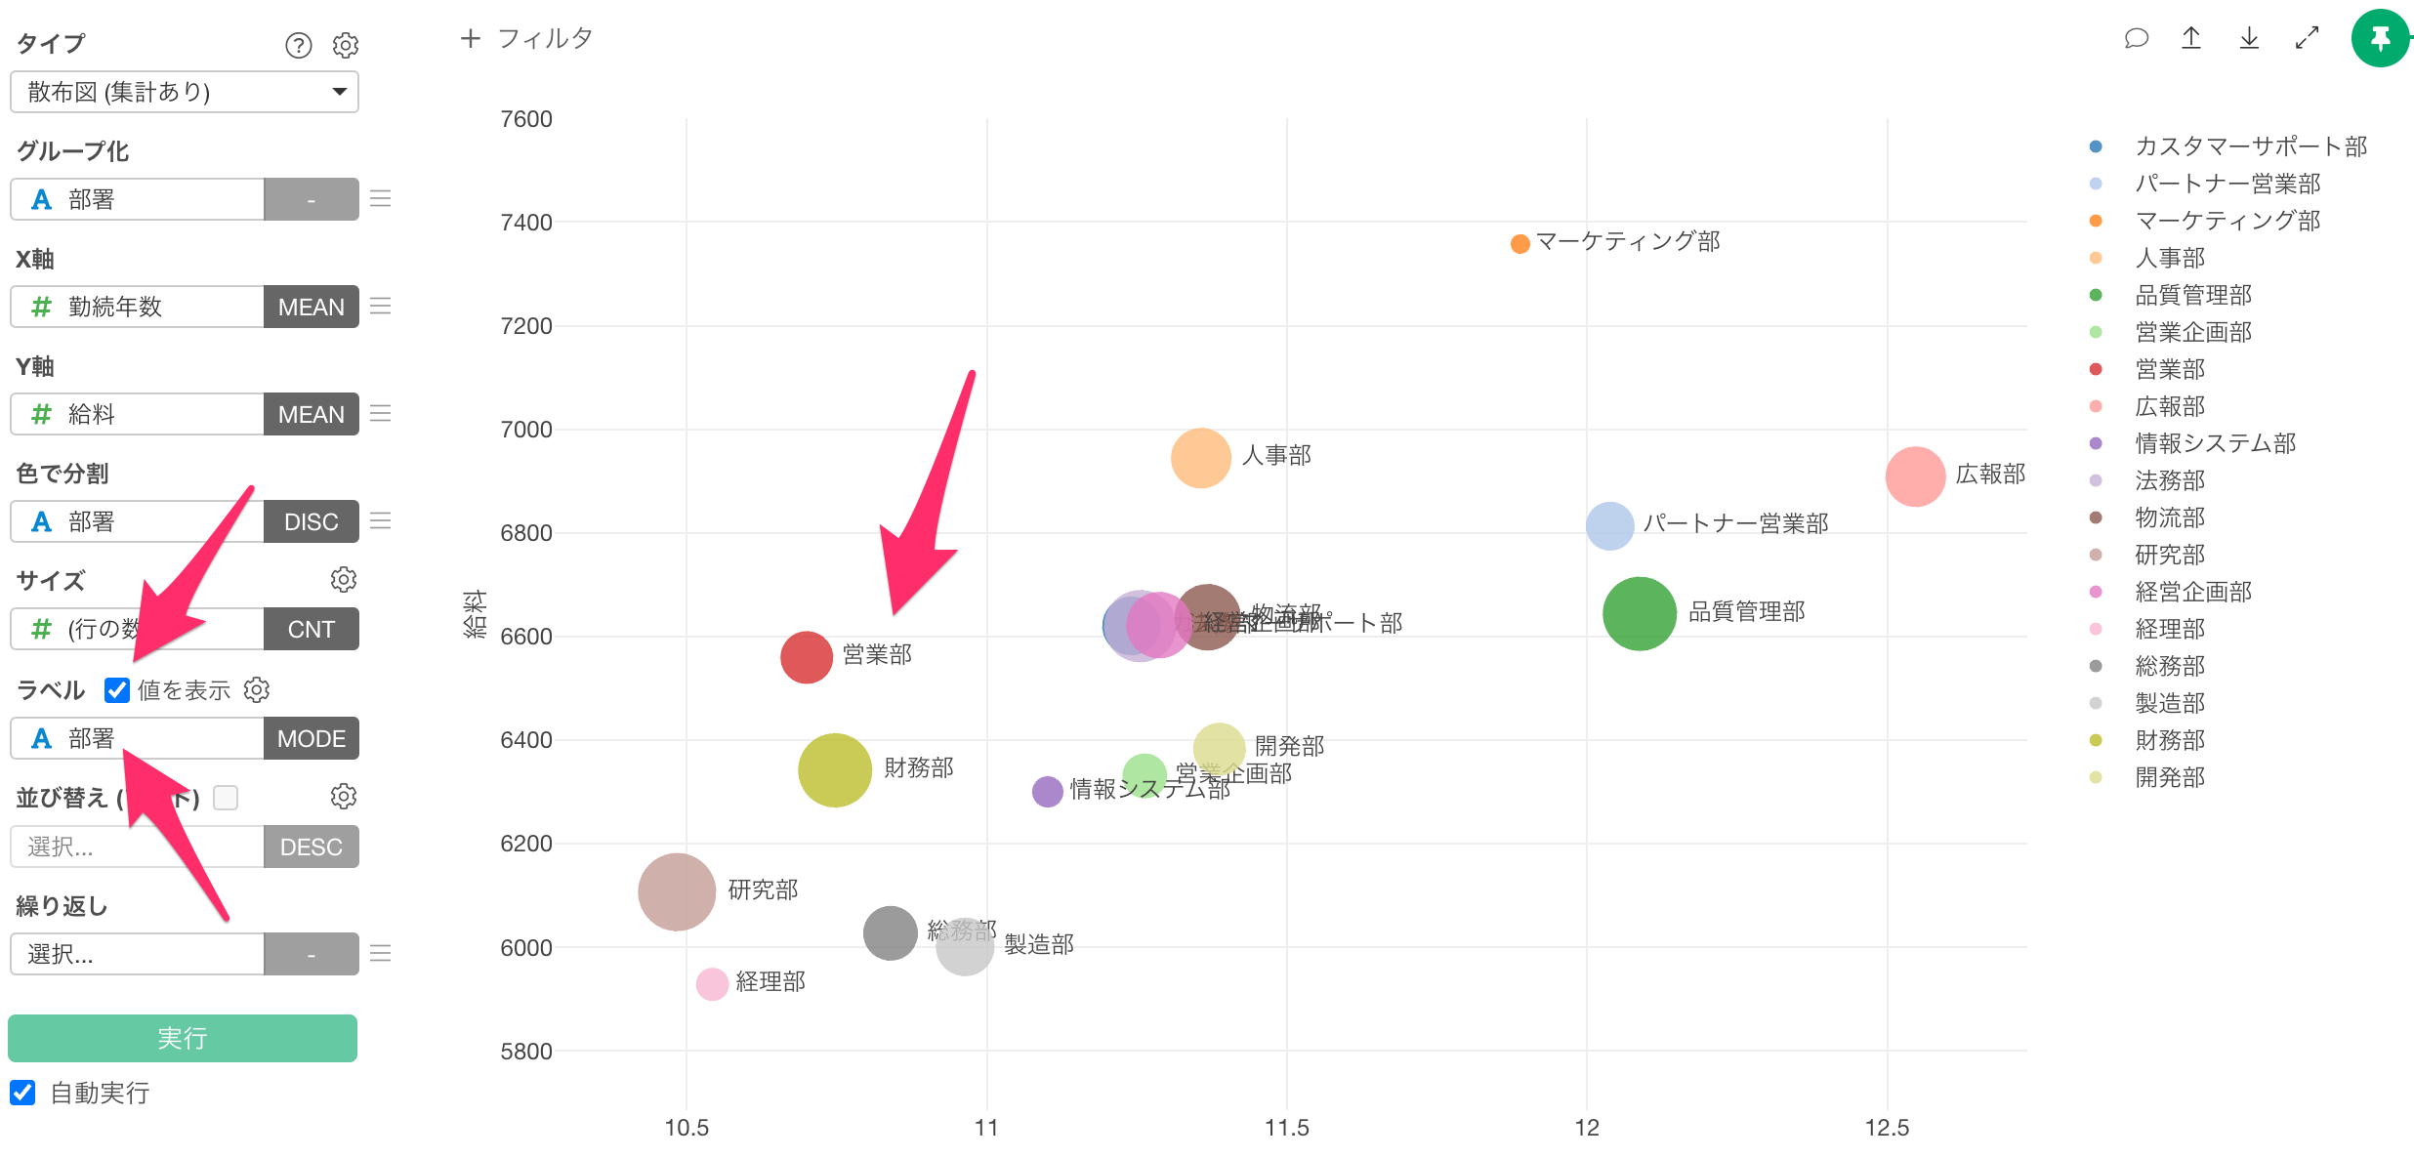This screenshot has height=1158, width=2414.
Task: Click the download arrow icon
Action: (x=2249, y=38)
